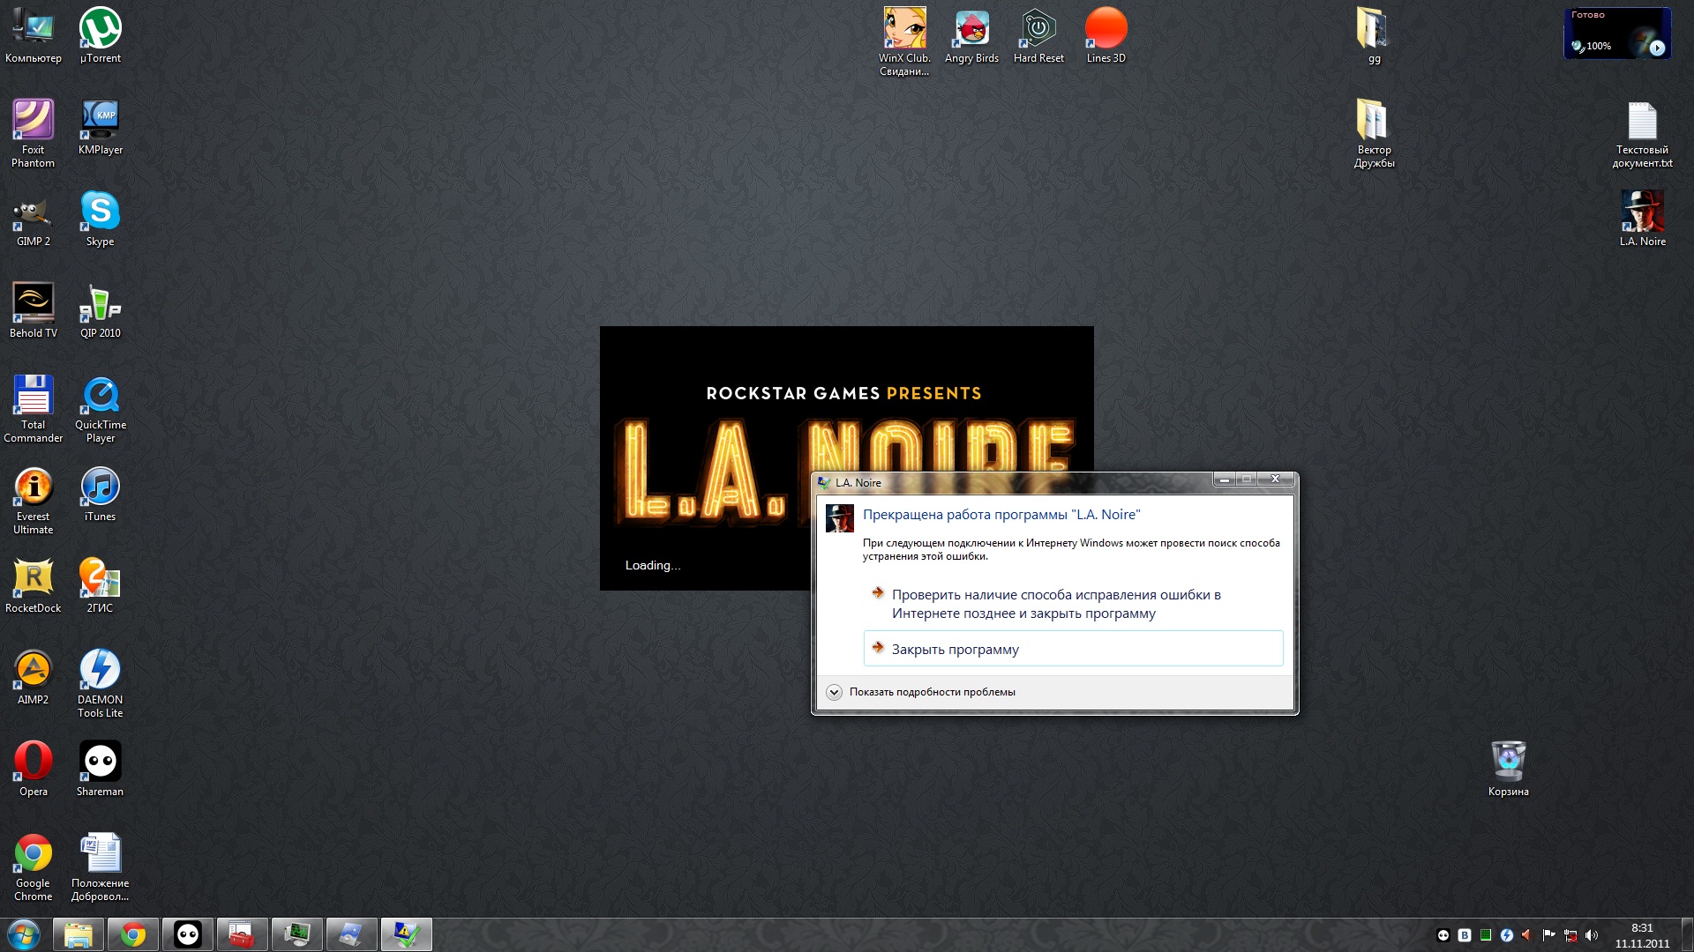The image size is (1694, 952).
Task: Open the Компьютер desktop icon
Action: 34,35
